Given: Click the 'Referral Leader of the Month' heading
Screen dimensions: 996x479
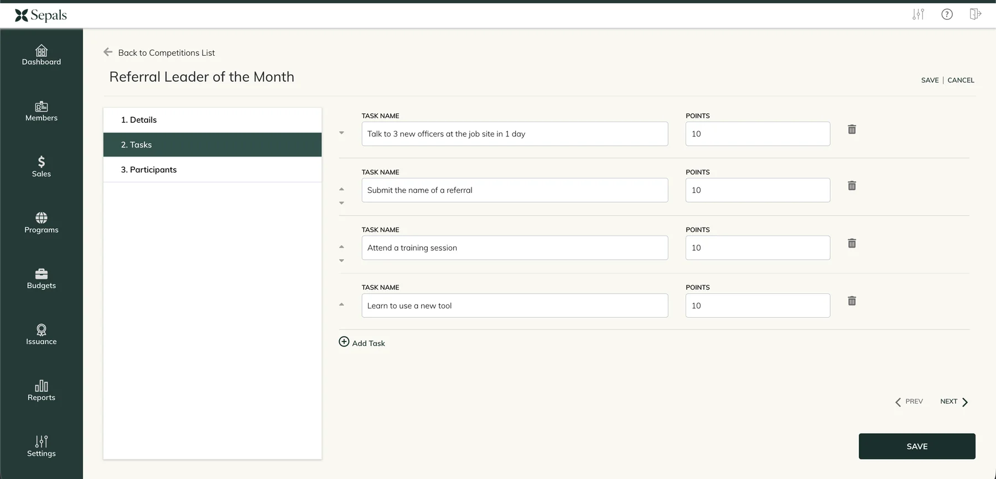Looking at the screenshot, I should [202, 77].
